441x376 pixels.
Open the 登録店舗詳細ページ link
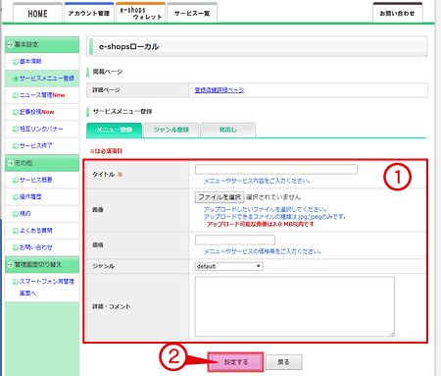220,90
